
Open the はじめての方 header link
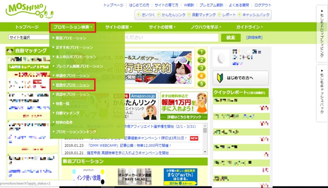coord(139,5)
